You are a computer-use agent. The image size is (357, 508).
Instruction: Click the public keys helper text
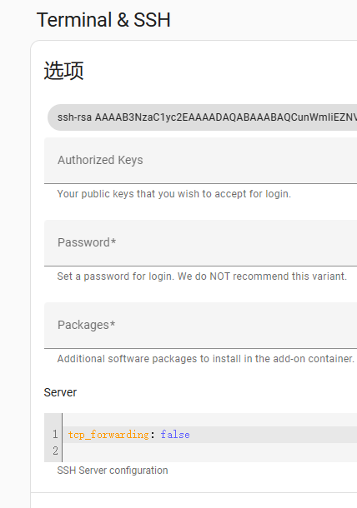coord(174,194)
